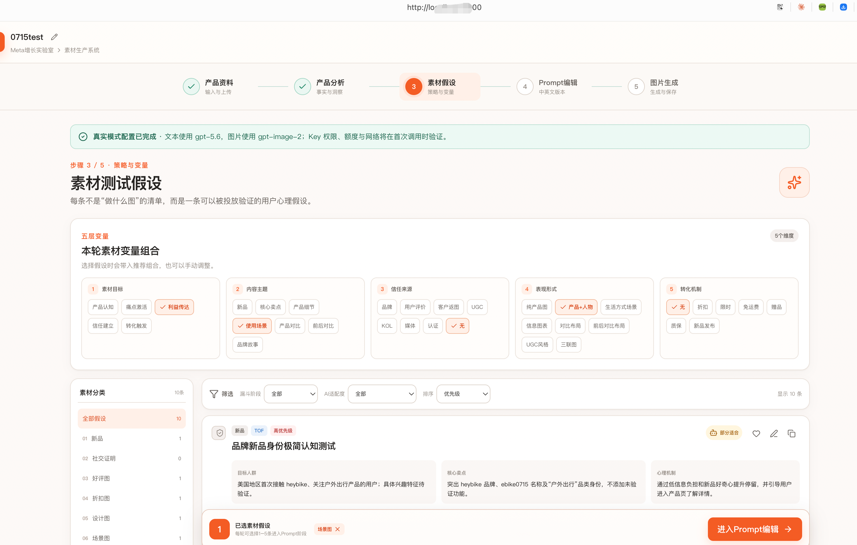Click 进入Prompt编辑 button
Screen dimensions: 857x545
tap(755, 529)
